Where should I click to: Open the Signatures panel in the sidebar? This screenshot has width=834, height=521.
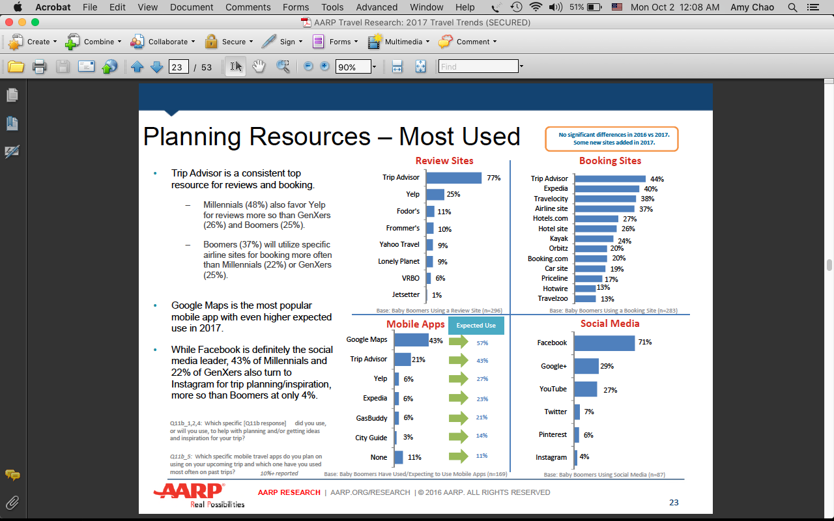point(12,152)
